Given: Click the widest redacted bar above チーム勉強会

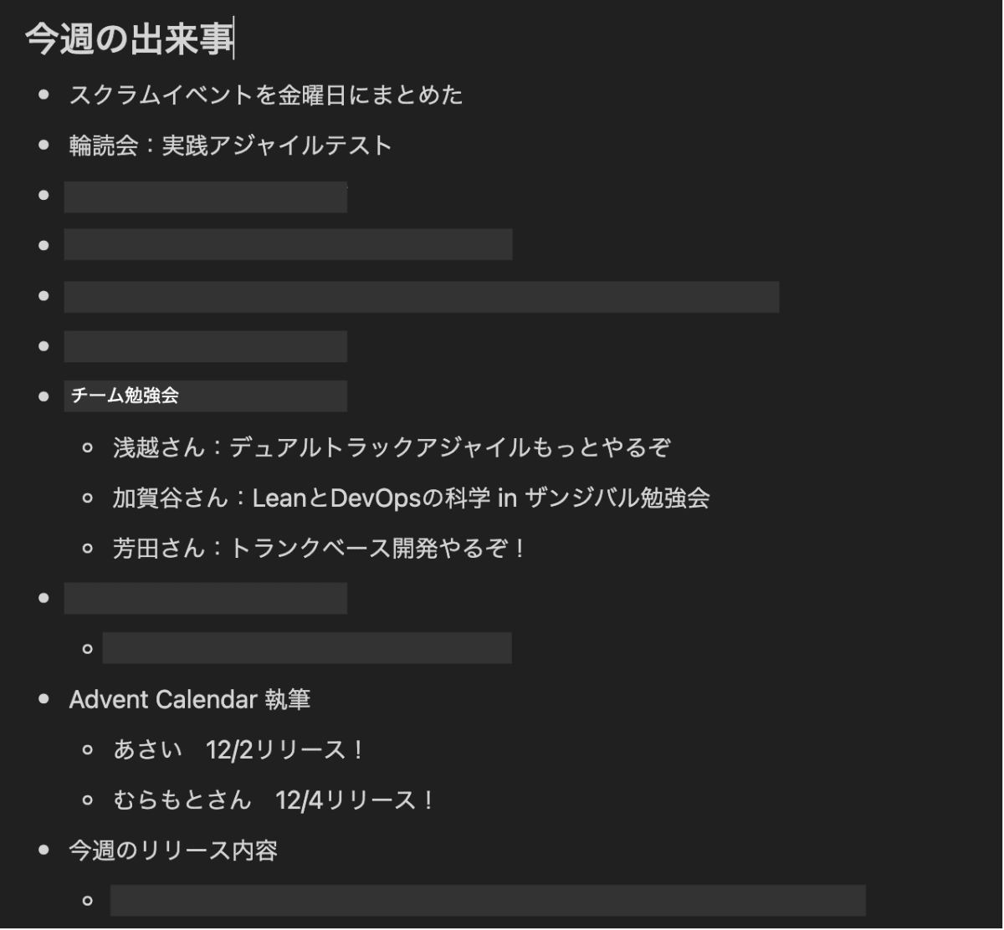Looking at the screenshot, I should pos(422,297).
